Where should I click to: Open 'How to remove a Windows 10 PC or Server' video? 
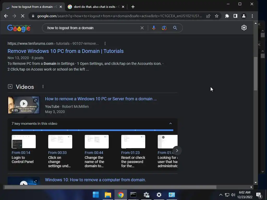click(x=101, y=99)
